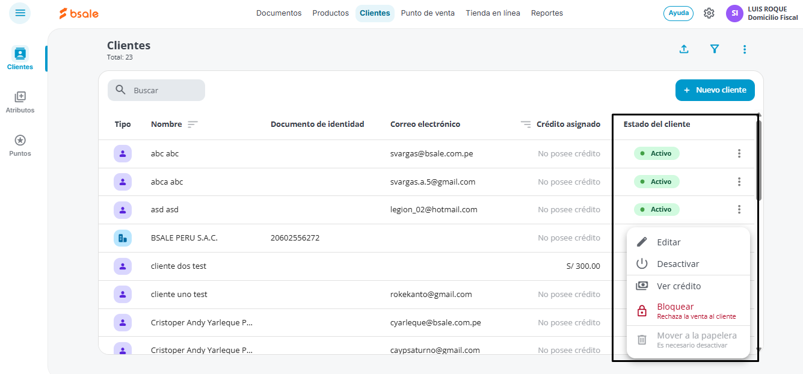Focus the Buscar search field
This screenshot has height=374, width=803.
coord(156,90)
